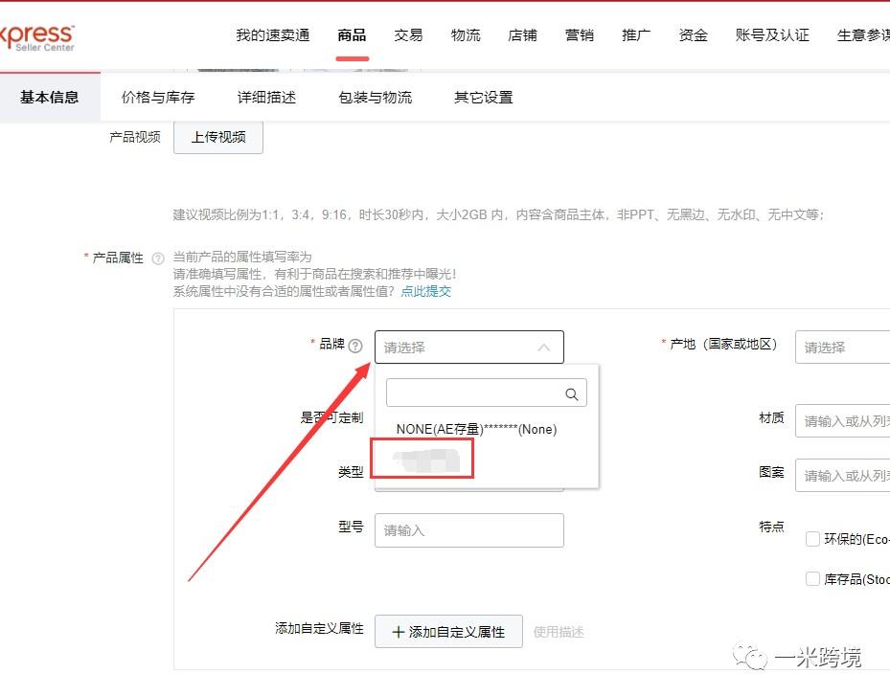Expand the 图案 combo box
The width and height of the screenshot is (890, 696).
tap(843, 475)
